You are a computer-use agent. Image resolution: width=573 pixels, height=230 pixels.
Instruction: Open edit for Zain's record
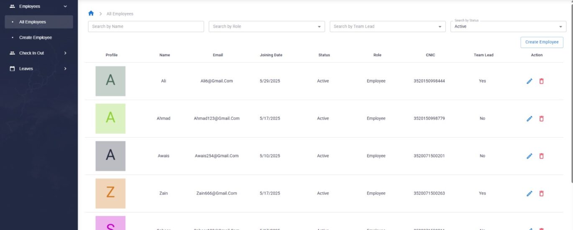529,194
